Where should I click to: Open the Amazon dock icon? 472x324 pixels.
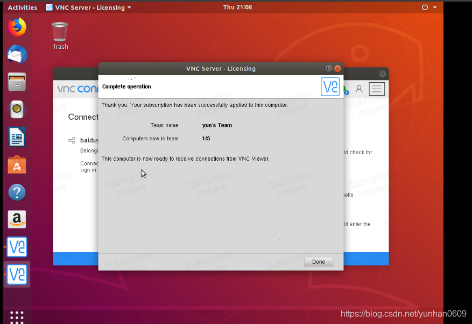tap(17, 219)
